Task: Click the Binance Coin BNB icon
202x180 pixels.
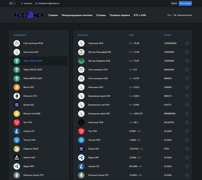Action: [17, 114]
